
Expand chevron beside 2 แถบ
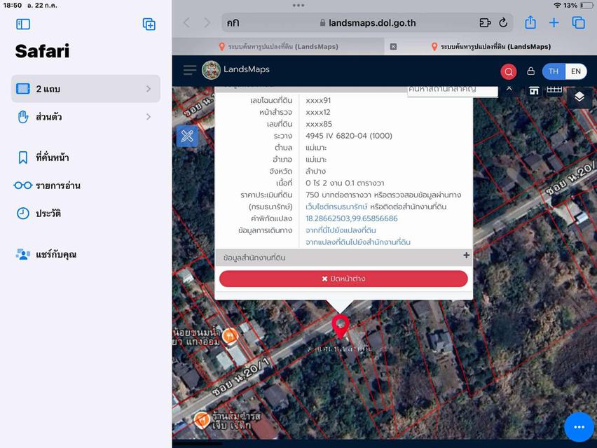(149, 89)
